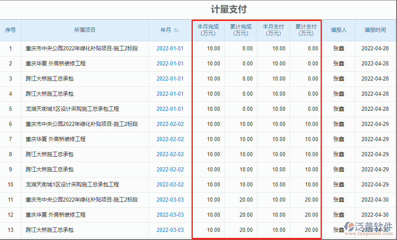Click the sort icon beside 年月 header
Image resolution: width=397 pixels, height=240 pixels.
(x=177, y=29)
